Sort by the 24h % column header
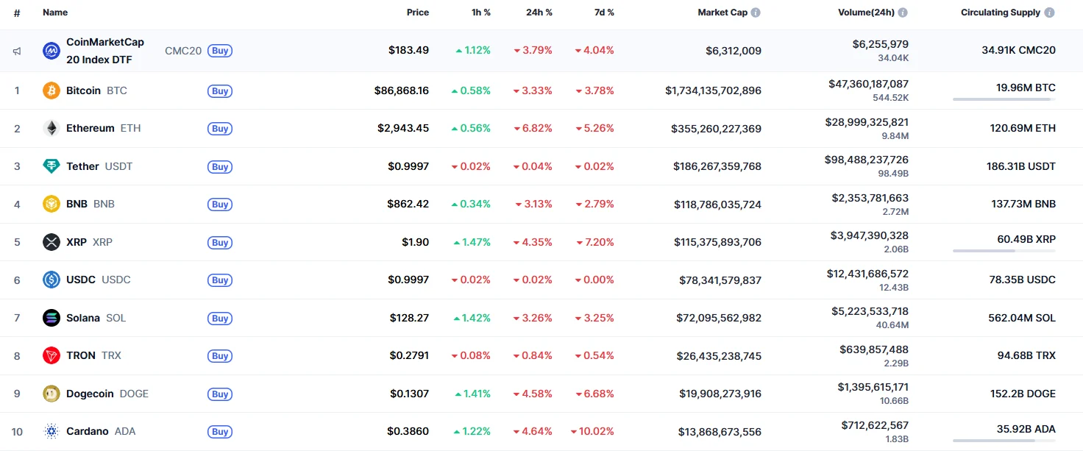This screenshot has height=451, width=1083. pyautogui.click(x=539, y=13)
